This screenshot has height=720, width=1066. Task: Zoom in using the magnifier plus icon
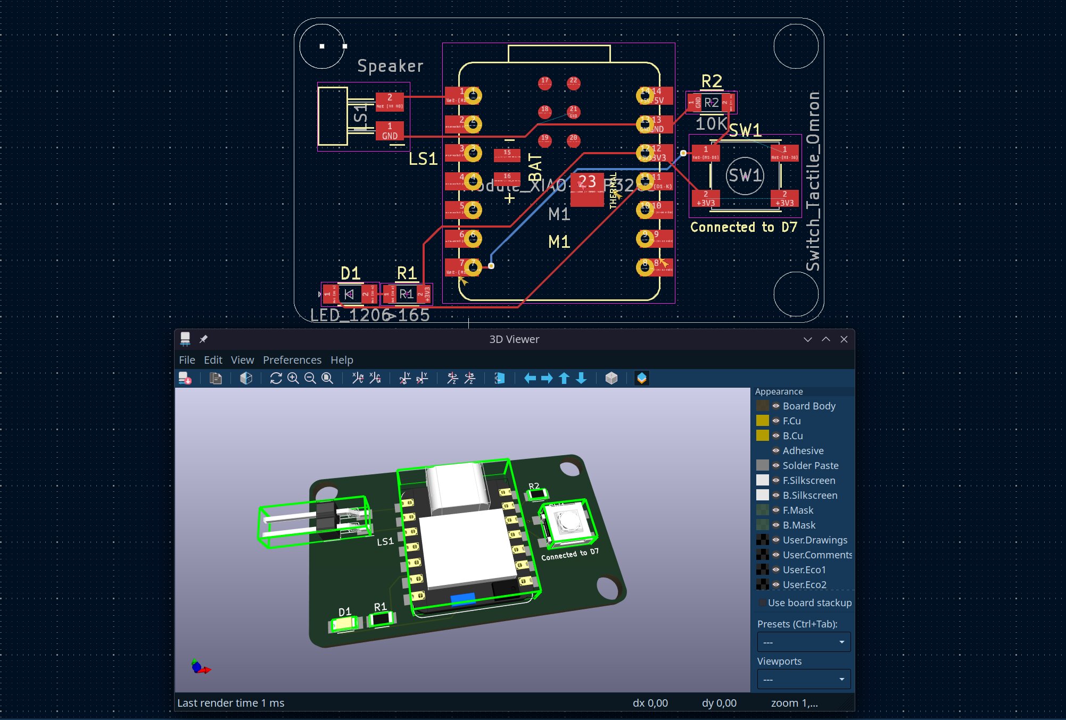(293, 378)
